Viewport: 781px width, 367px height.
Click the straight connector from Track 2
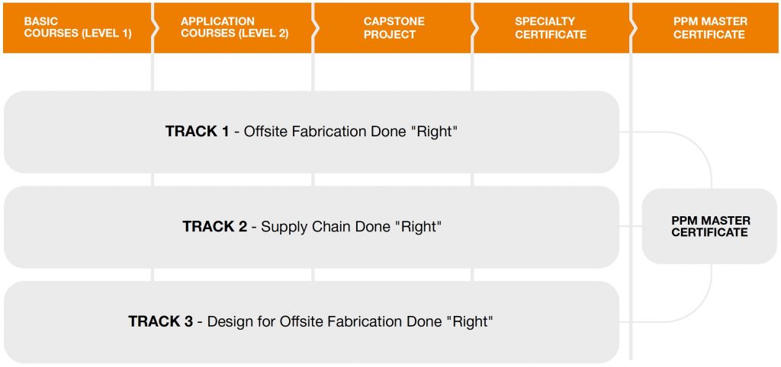click(631, 226)
